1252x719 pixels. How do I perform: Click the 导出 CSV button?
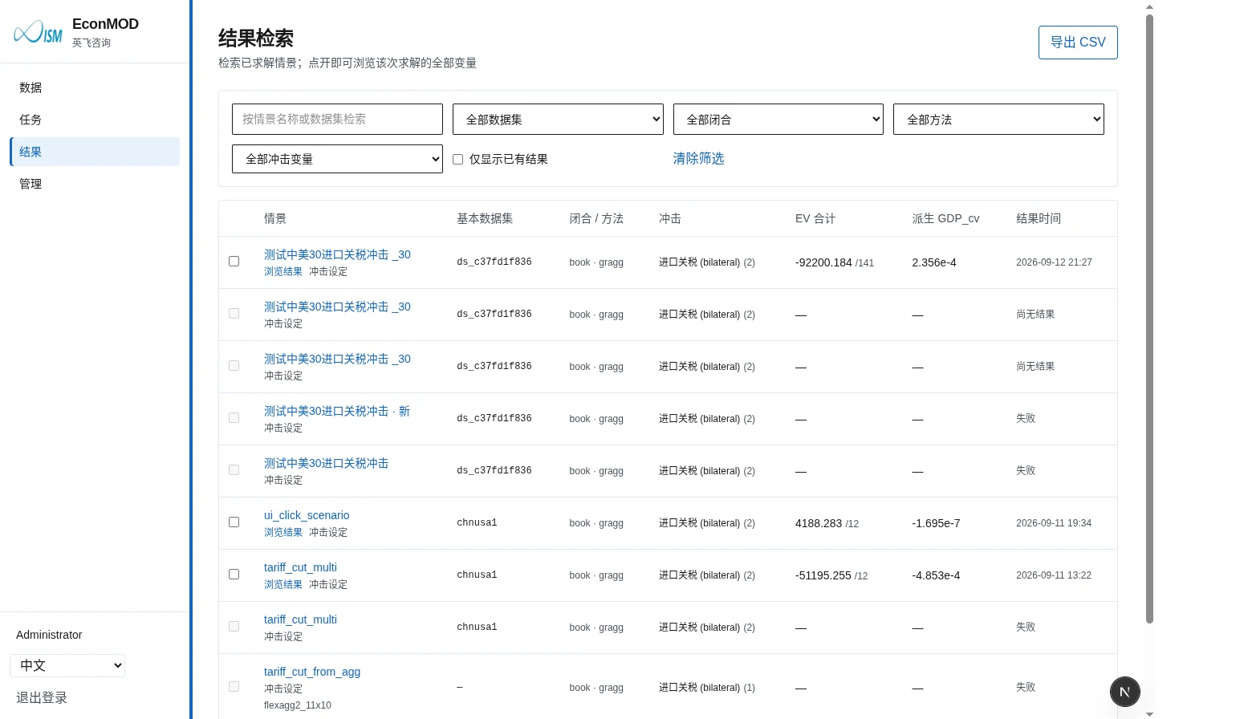[1078, 43]
